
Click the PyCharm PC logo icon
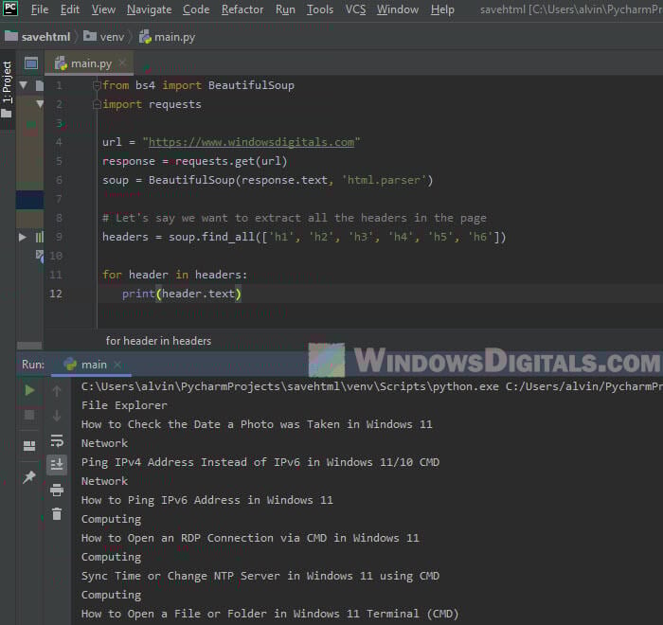(9, 8)
